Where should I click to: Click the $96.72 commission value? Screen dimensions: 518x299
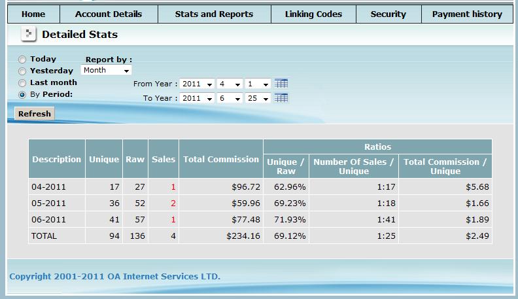pyautogui.click(x=246, y=187)
